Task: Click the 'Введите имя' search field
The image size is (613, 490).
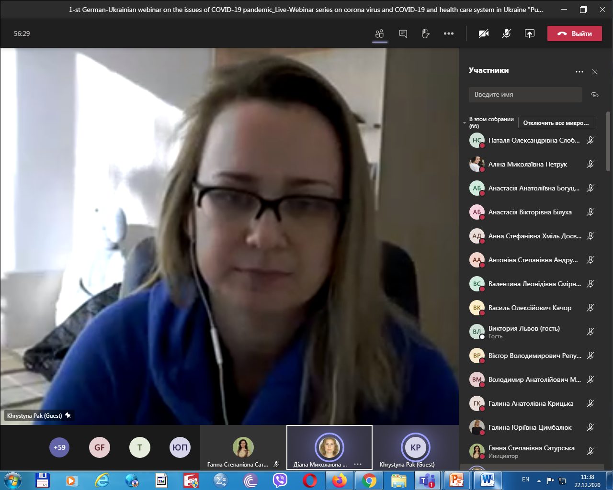Action: coord(525,95)
